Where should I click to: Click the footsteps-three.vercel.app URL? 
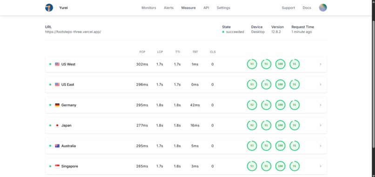(x=73, y=32)
